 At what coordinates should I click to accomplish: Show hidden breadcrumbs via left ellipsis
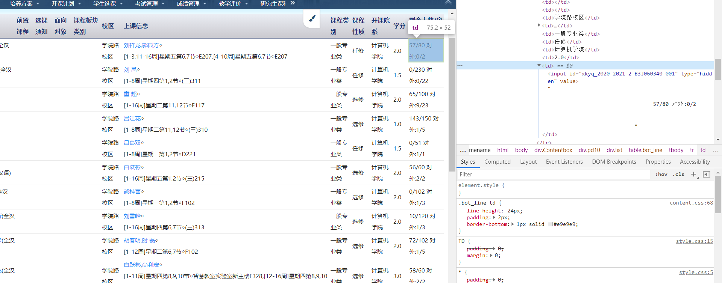(x=463, y=151)
